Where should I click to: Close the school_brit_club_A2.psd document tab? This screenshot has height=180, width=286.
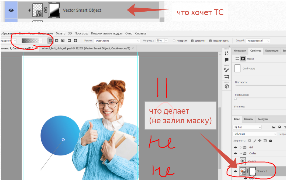(x=133, y=48)
